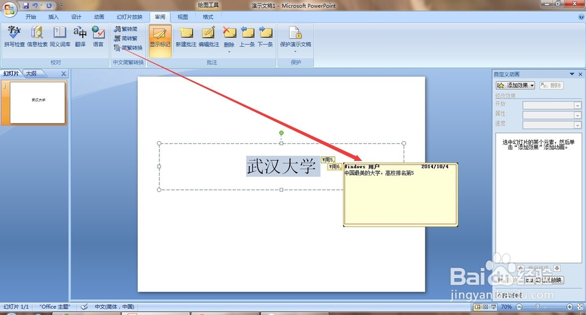Select the 审阅 review tab
586x315 pixels.
(160, 17)
